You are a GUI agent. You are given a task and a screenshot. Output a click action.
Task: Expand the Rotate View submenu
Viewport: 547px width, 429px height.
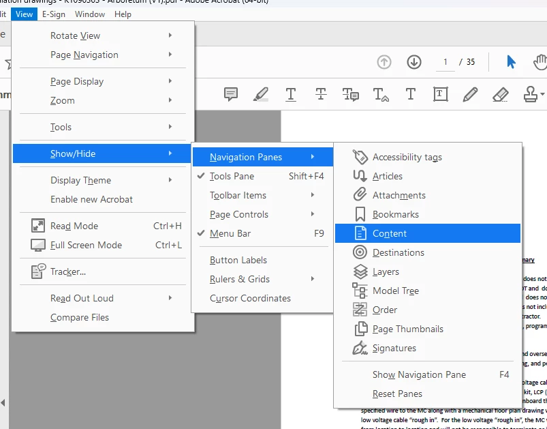pyautogui.click(x=103, y=35)
